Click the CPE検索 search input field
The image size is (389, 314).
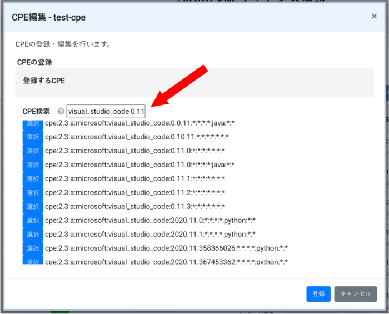[x=106, y=111]
